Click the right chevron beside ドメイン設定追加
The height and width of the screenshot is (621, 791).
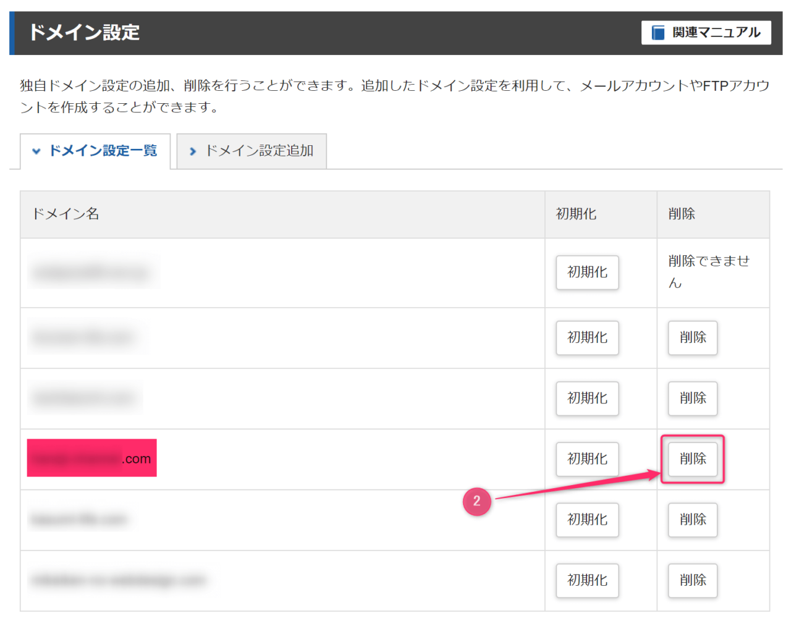pos(193,151)
